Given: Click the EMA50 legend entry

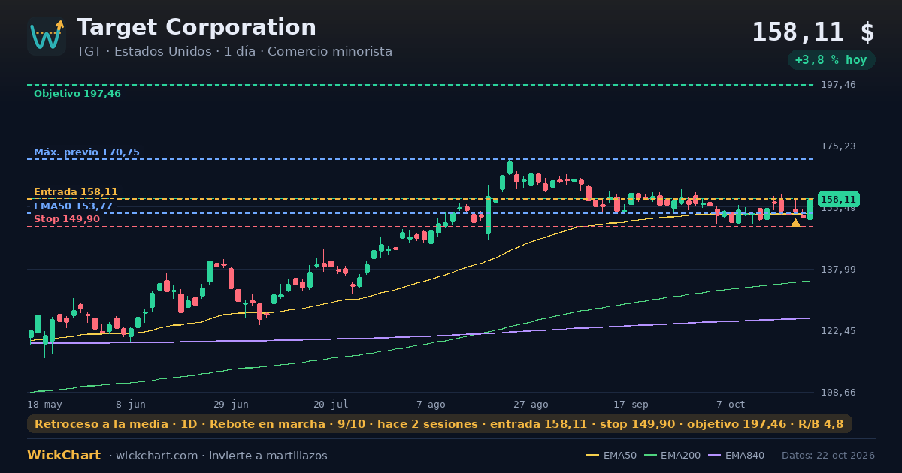Looking at the screenshot, I should click(611, 456).
